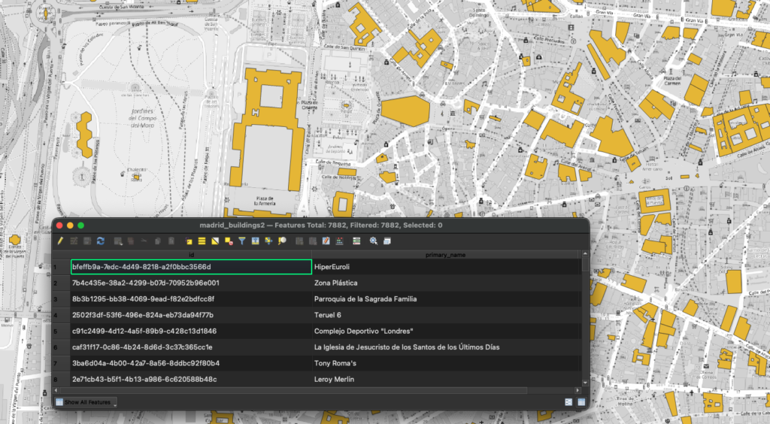Click the move selection to top icon
The image size is (770, 424).
256,241
